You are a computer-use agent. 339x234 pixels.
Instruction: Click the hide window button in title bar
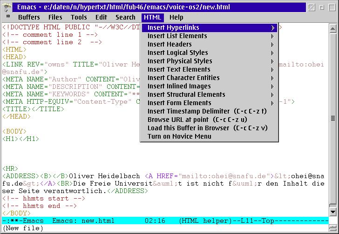coord(312,7)
